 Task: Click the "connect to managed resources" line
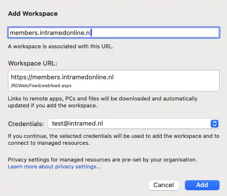[x=49, y=143]
